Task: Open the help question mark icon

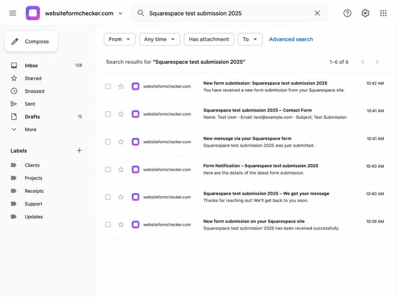Action: point(347,13)
